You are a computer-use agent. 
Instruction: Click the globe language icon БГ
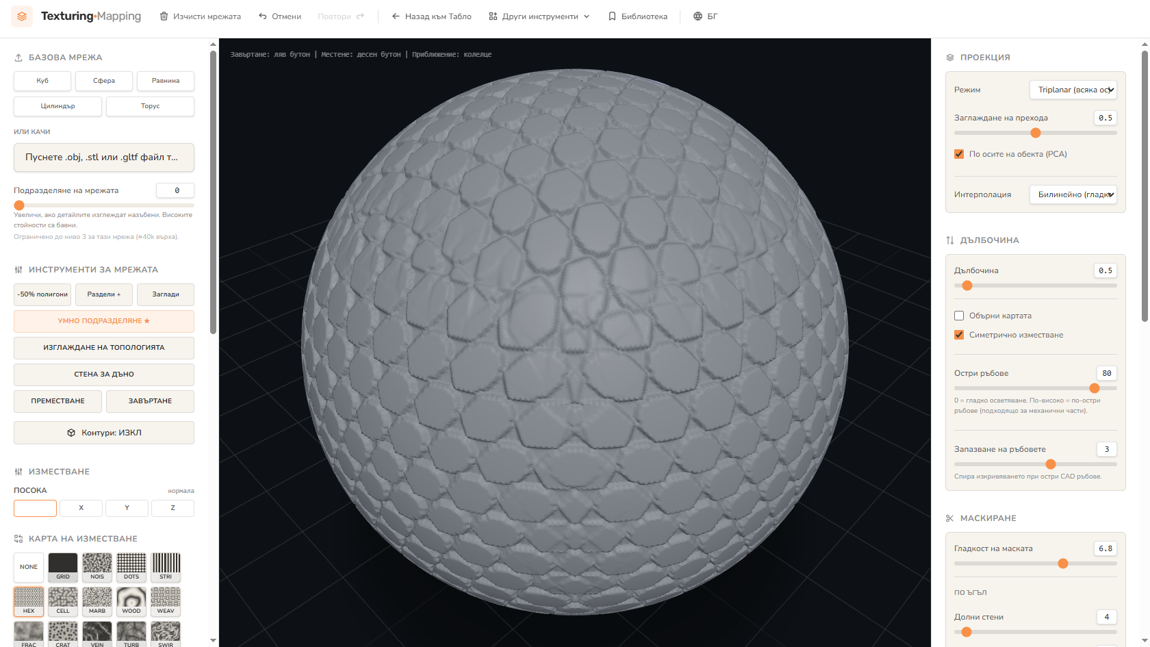(x=698, y=16)
